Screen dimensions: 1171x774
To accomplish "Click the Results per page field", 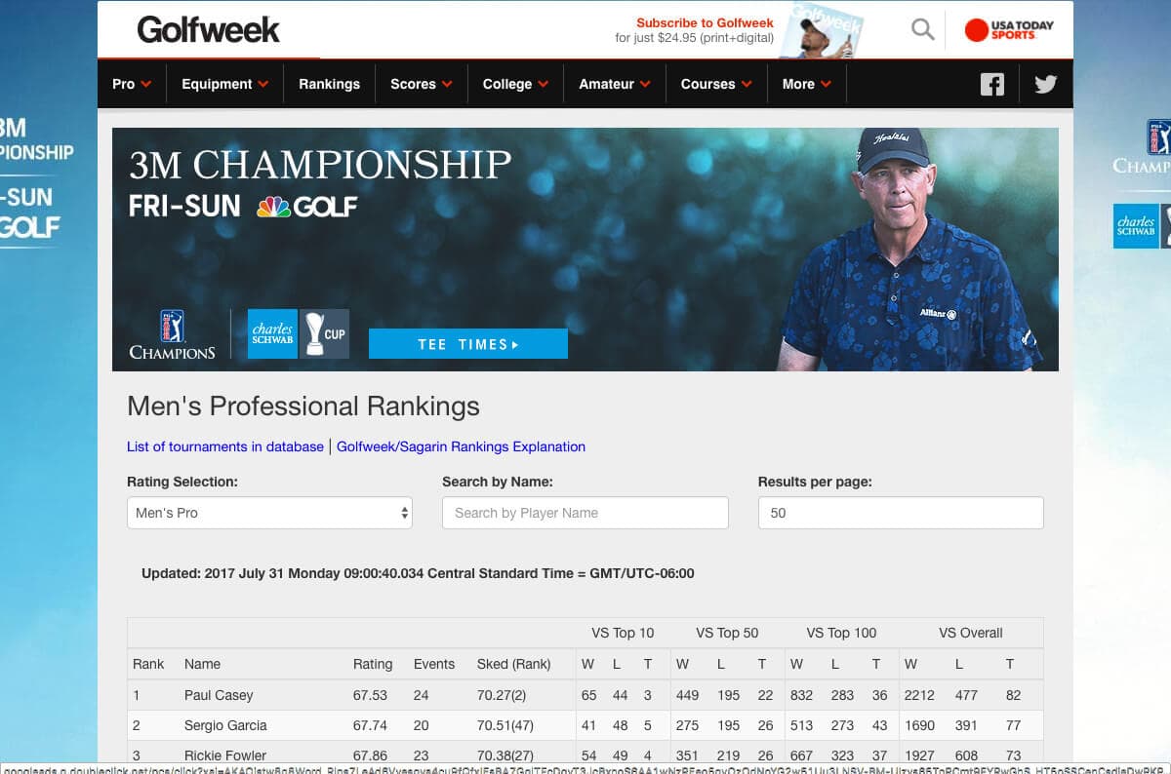I will [901, 513].
